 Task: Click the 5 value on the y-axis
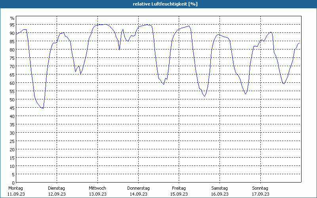tap(13, 175)
